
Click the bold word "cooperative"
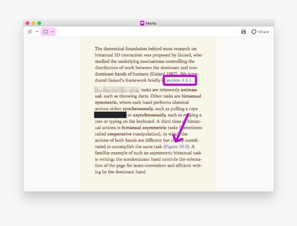coord(119,134)
